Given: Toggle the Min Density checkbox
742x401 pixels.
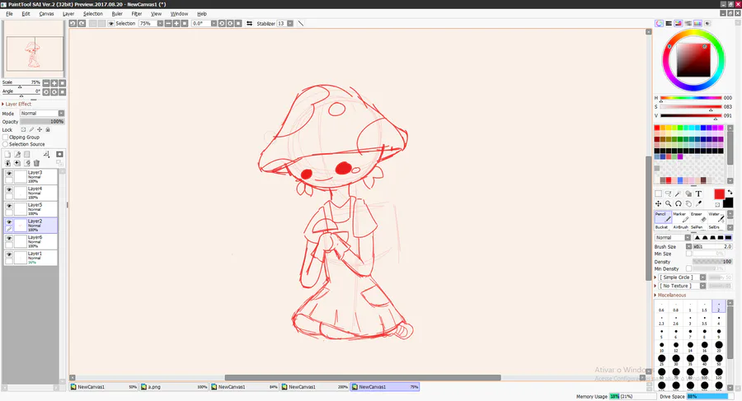Looking at the screenshot, I should tap(688, 268).
